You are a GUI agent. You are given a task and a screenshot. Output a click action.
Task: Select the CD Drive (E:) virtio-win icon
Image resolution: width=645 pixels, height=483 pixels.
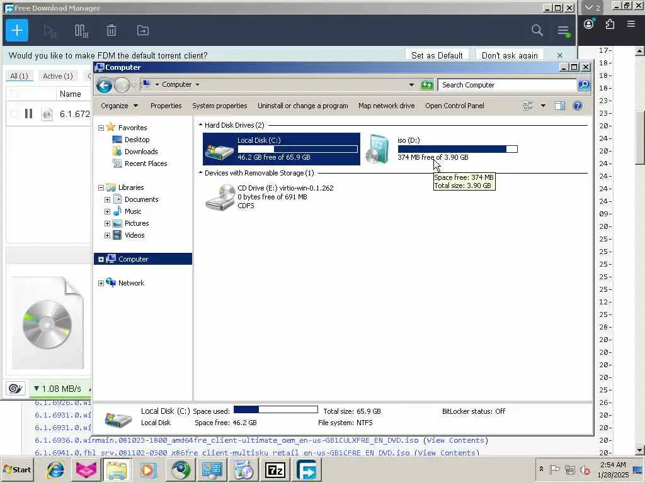pyautogui.click(x=220, y=197)
